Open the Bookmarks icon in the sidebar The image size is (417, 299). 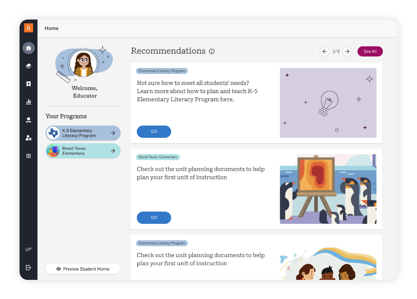[x=28, y=83]
